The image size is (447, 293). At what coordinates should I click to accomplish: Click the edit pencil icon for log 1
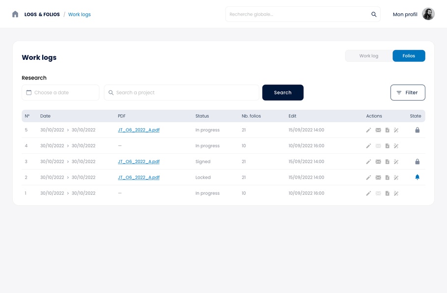pyautogui.click(x=368, y=193)
